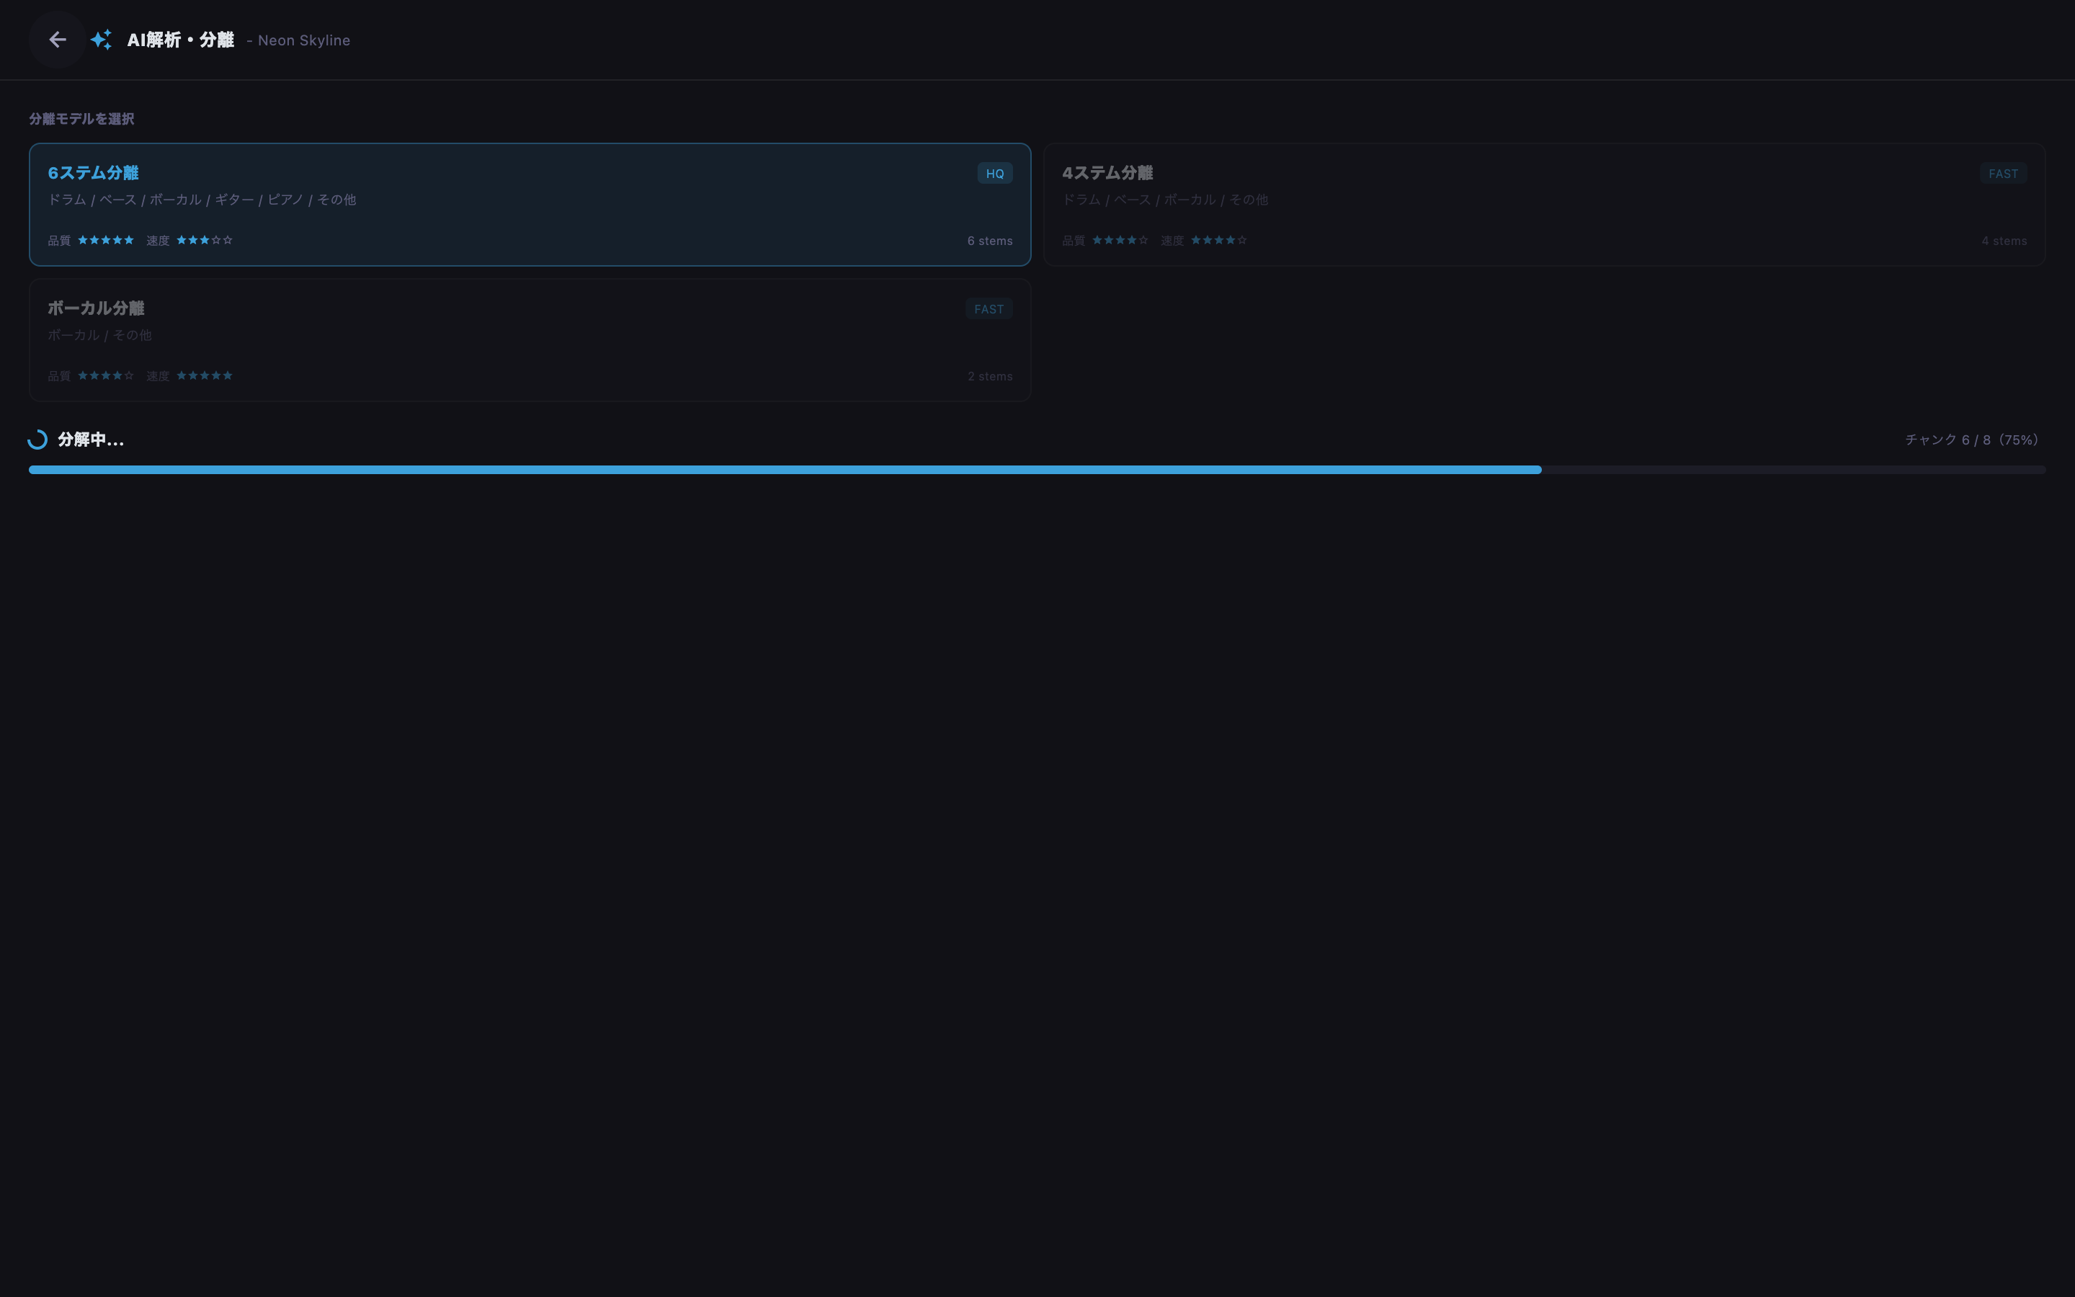Click the AI sparkle icon in header

pos(101,40)
